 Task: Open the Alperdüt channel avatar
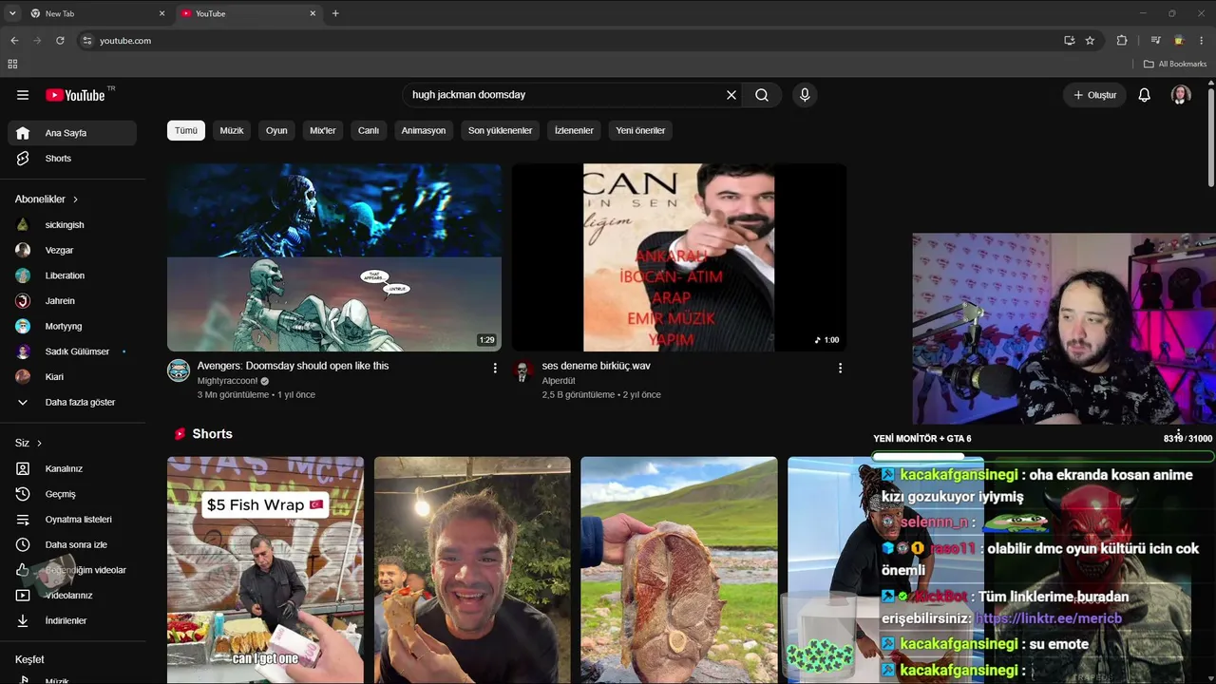[523, 370]
